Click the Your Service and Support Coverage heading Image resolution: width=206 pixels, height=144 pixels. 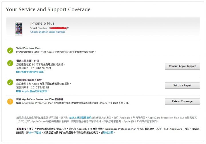pyautogui.click(x=48, y=9)
